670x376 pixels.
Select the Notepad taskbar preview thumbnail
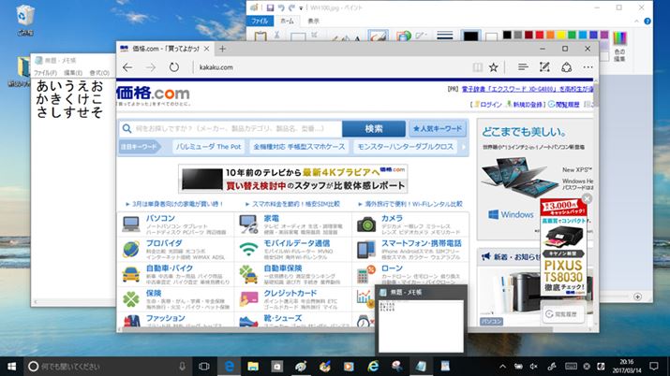coord(421,320)
